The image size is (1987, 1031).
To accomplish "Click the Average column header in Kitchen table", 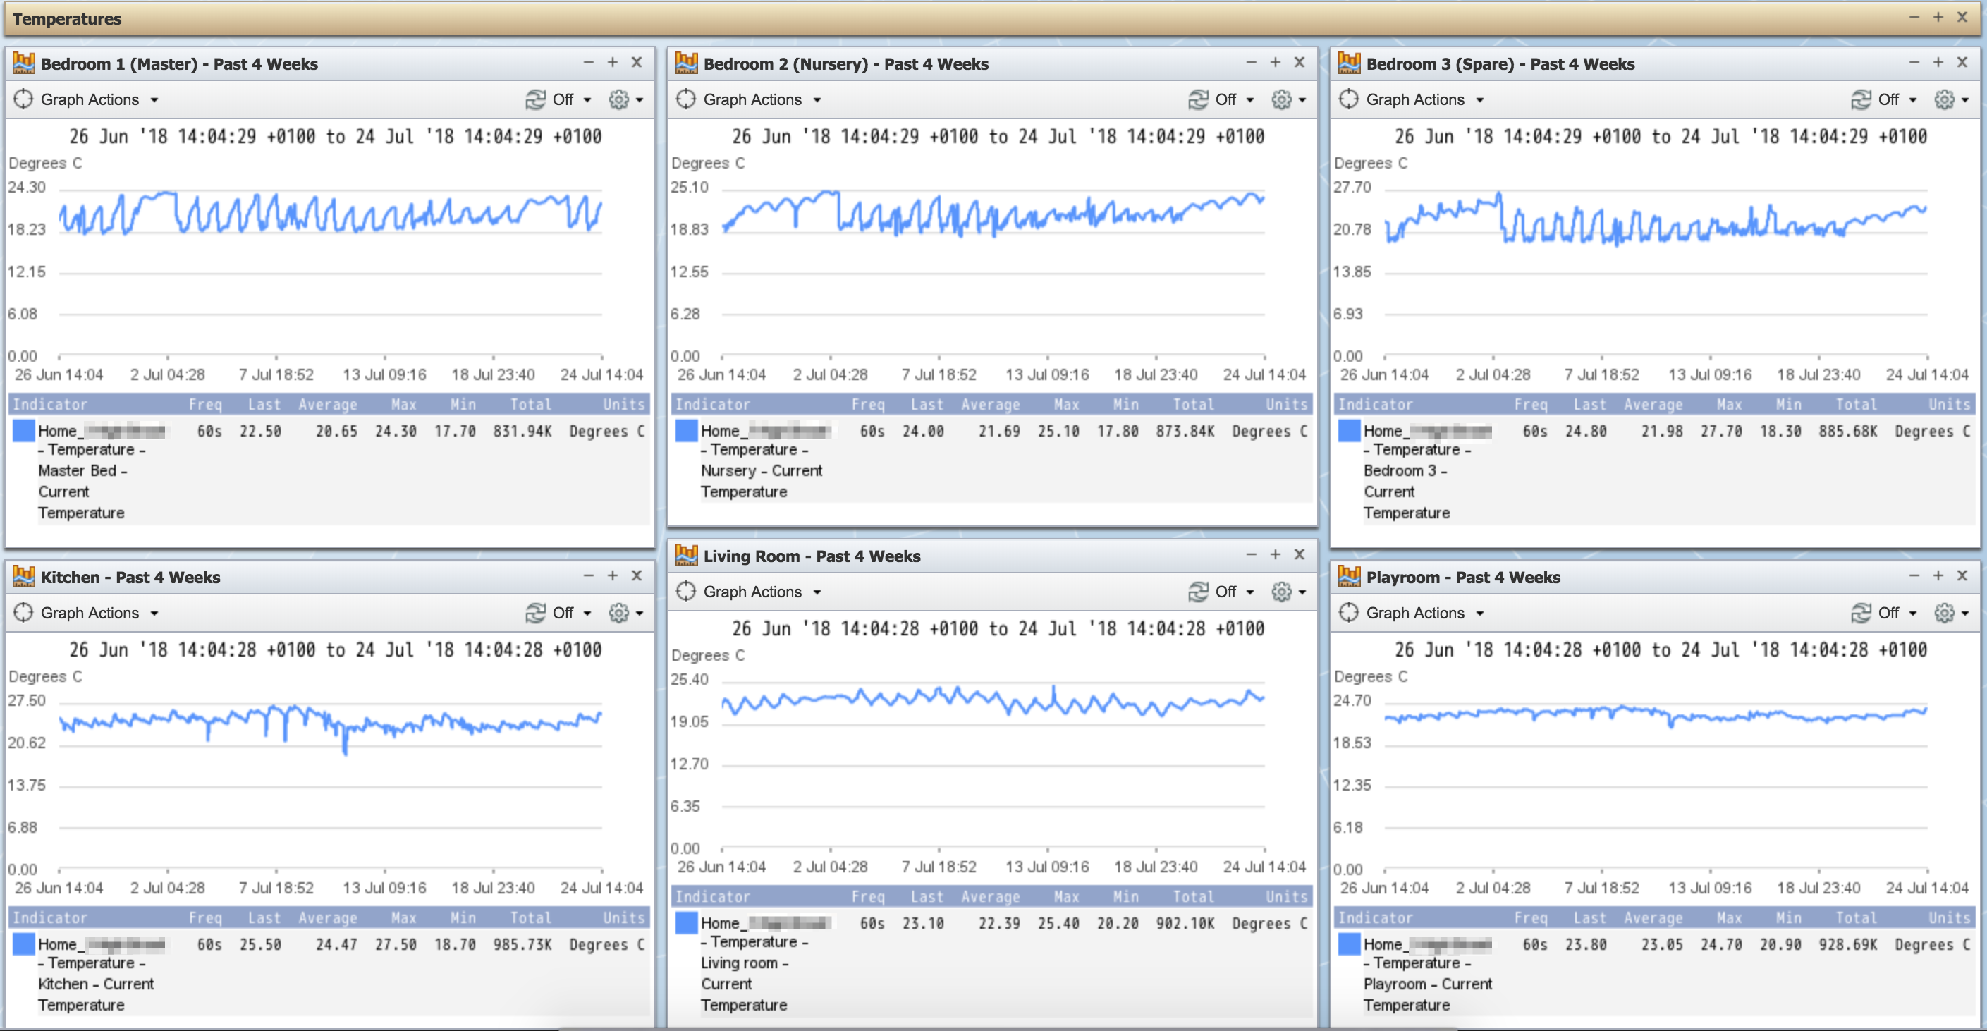I will coord(328,917).
